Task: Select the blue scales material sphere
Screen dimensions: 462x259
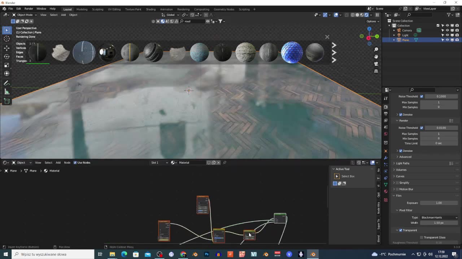Action: (292, 53)
